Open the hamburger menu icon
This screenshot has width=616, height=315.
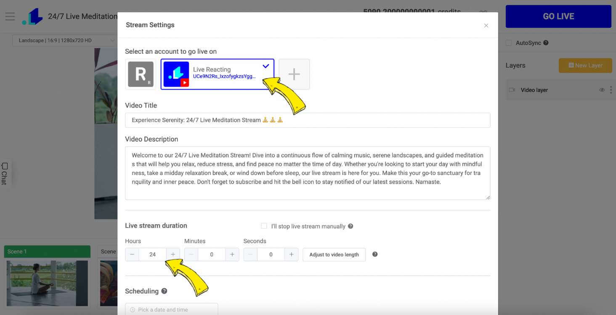(10, 16)
